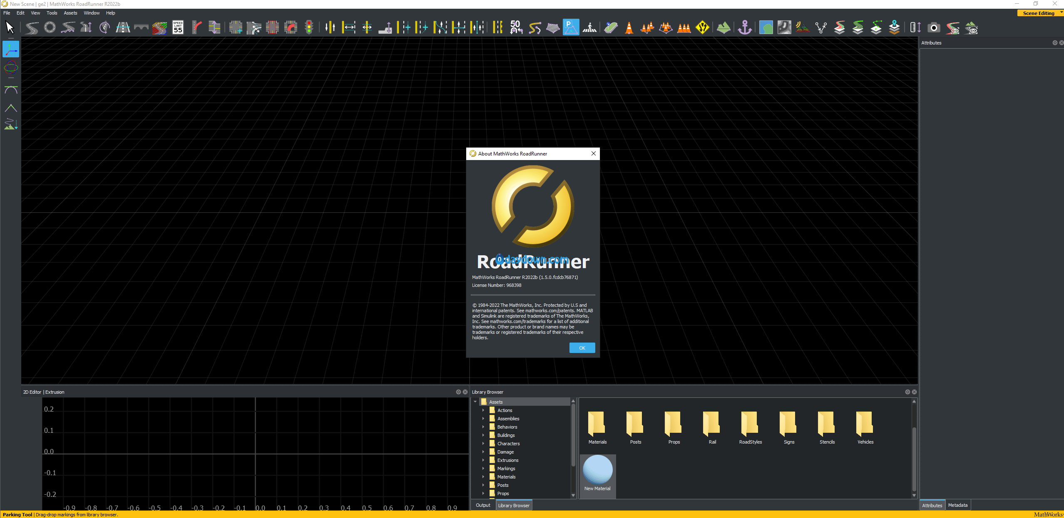Select the single traffic cone prop tool
This screenshot has width=1064, height=518.
coord(629,28)
